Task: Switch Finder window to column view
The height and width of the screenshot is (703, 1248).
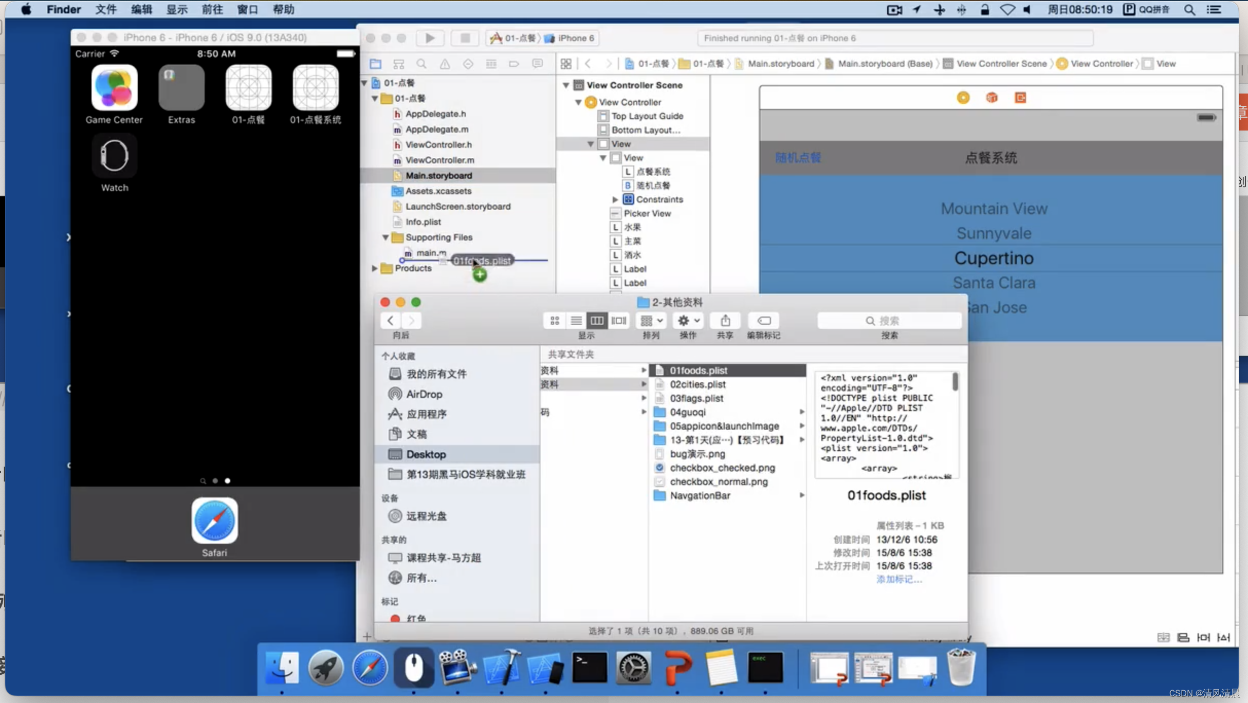Action: click(x=597, y=321)
